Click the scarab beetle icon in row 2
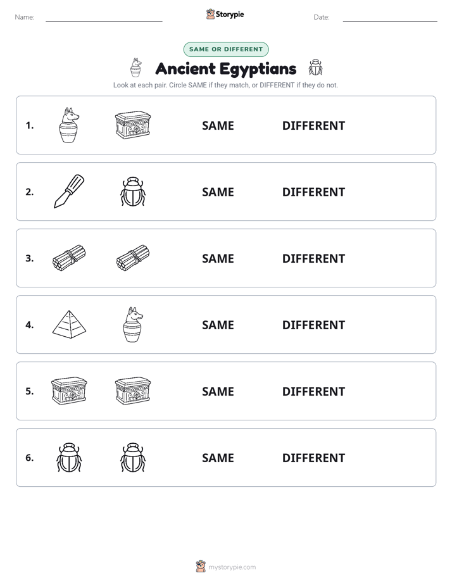This screenshot has height=585, width=452. point(133,191)
